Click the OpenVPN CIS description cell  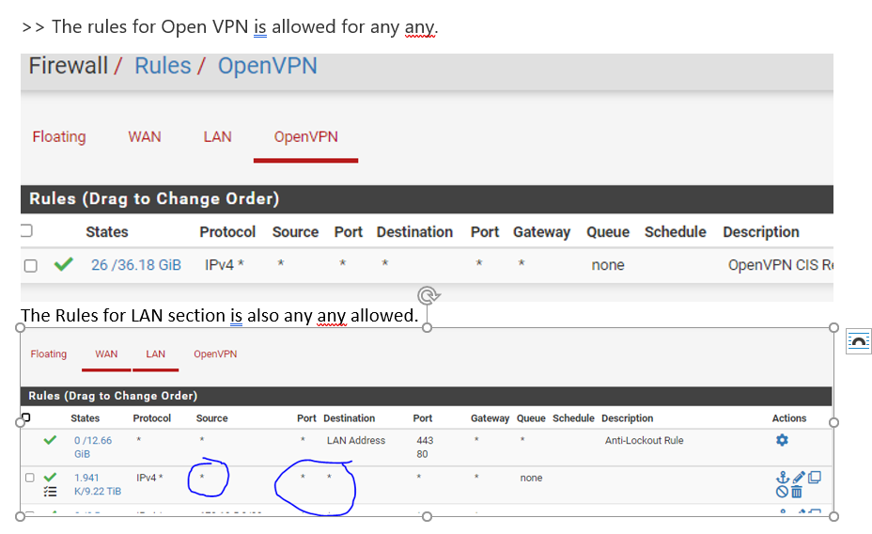781,265
